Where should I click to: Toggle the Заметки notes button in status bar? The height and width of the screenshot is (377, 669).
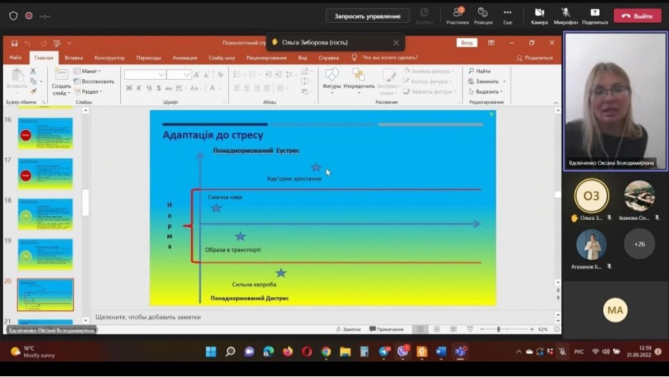(348, 329)
